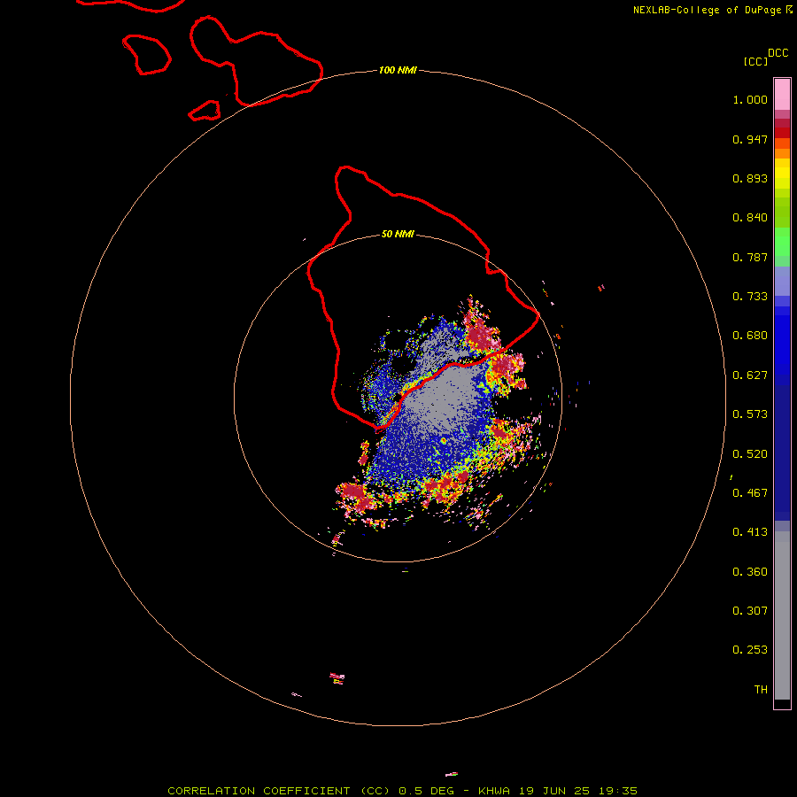
Task: Click the 0.253 color scale value
Action: pos(750,650)
